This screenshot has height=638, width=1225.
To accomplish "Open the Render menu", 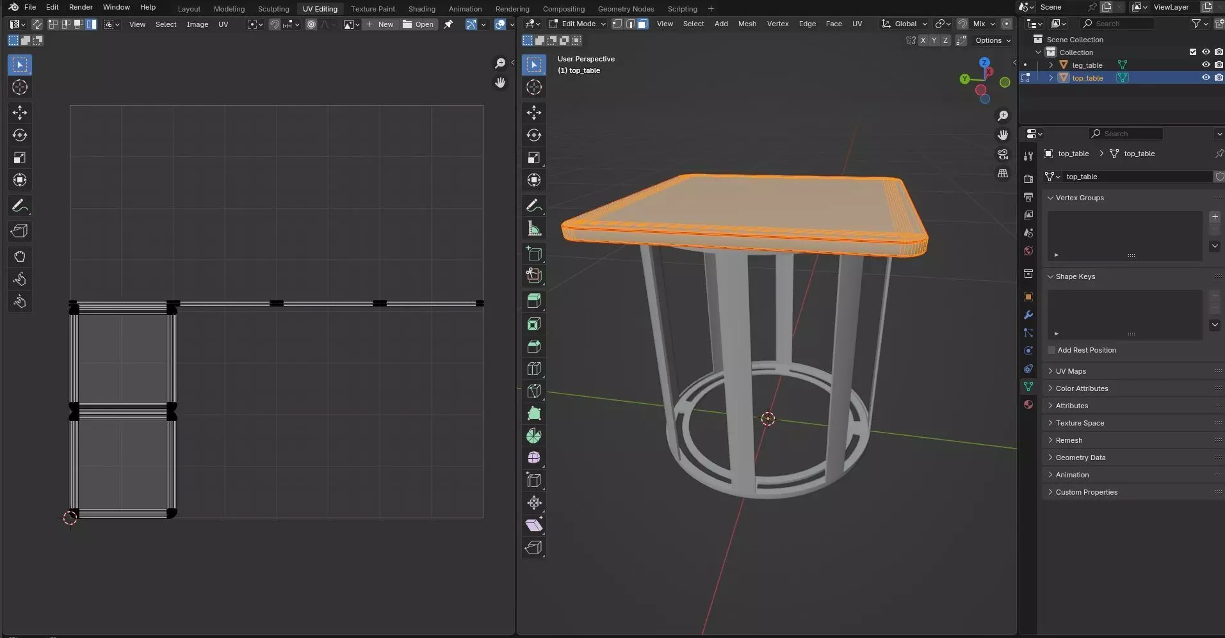I will 81,7.
